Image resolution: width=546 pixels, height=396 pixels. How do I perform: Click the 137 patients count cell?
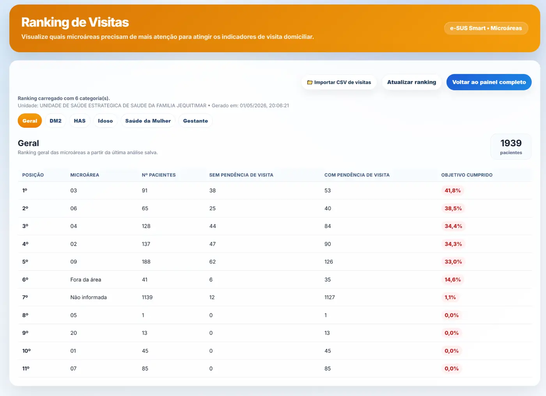[x=146, y=244]
